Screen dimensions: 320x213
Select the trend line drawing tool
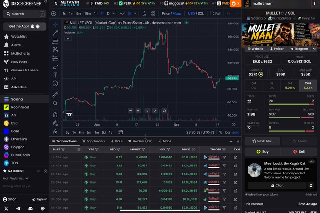[x=55, y=33]
